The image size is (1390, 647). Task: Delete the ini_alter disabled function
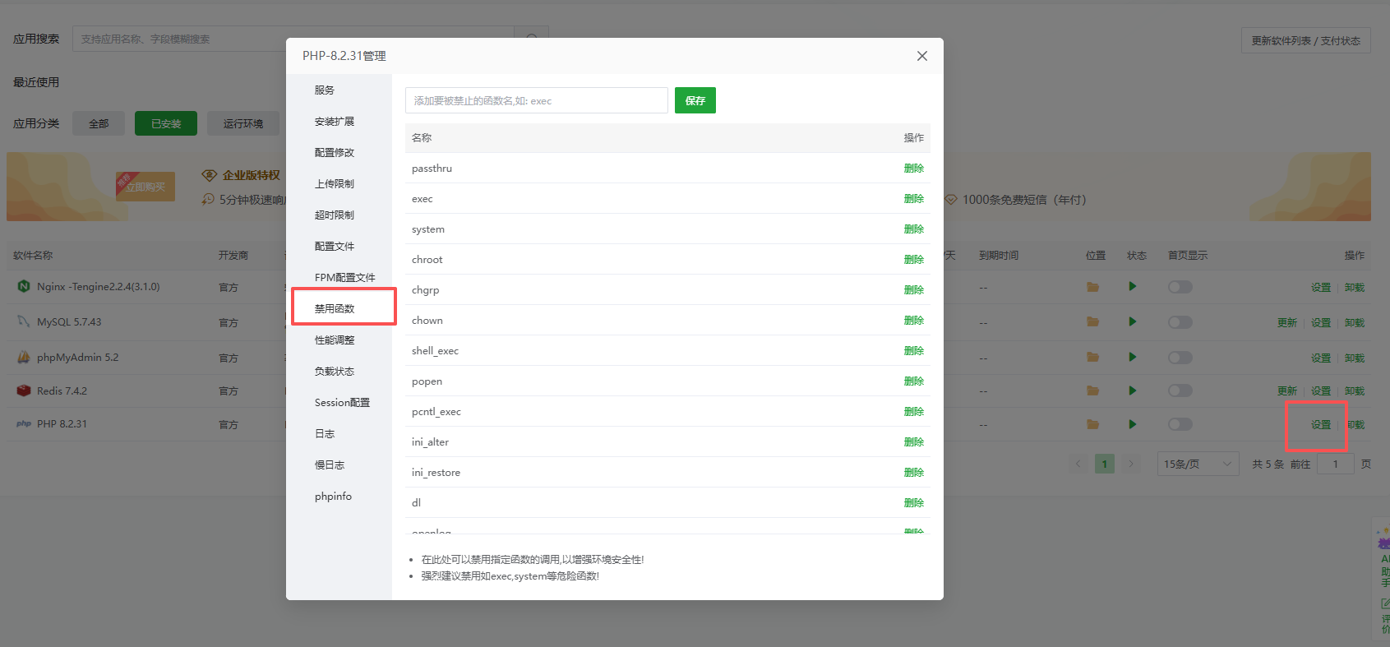[914, 442]
